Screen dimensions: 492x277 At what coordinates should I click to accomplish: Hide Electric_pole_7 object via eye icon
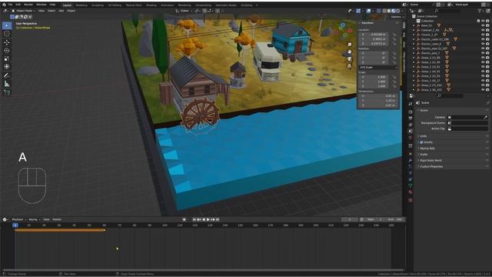[483, 53]
